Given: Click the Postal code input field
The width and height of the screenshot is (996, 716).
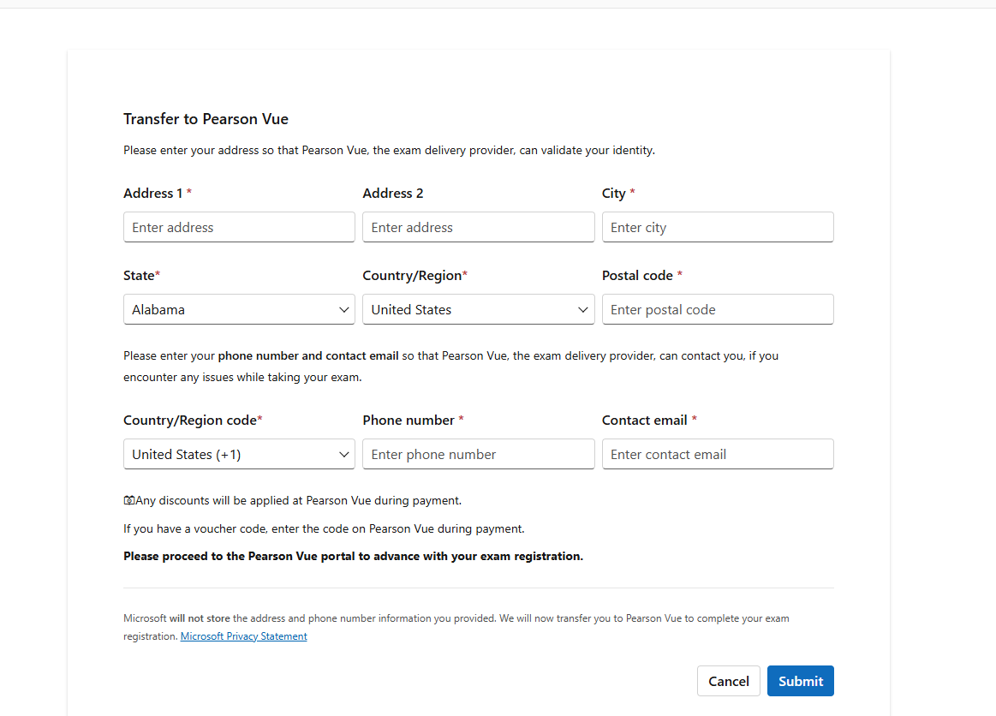Looking at the screenshot, I should click(x=718, y=309).
